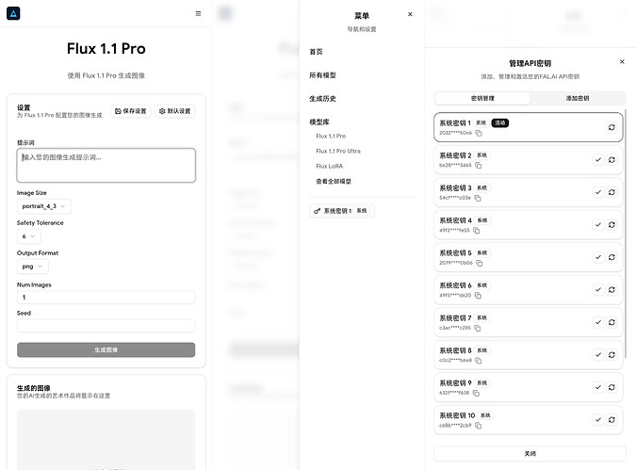Image resolution: width=636 pixels, height=470 pixels.
Task: Select the 系统密钥 1 card
Action: [x=528, y=127]
